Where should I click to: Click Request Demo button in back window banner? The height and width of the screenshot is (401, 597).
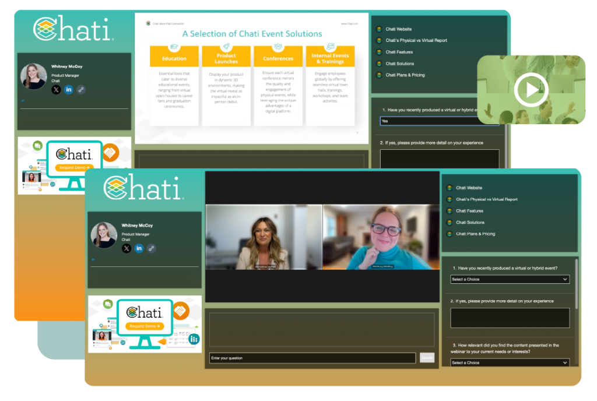[x=74, y=167]
